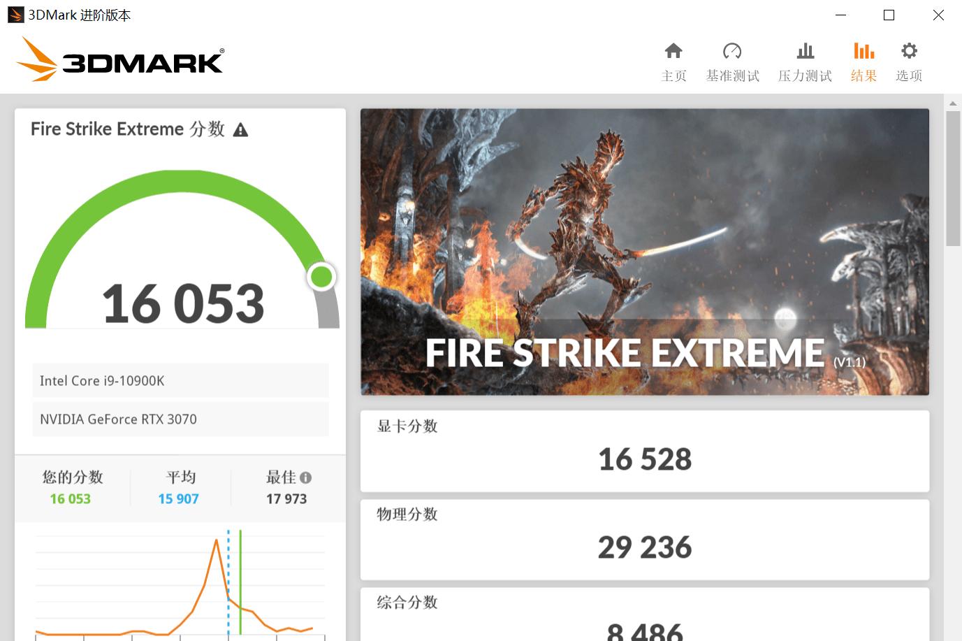The image size is (962, 641).
Task: Click the 物理分数 value 29 236
Action: coord(645,547)
